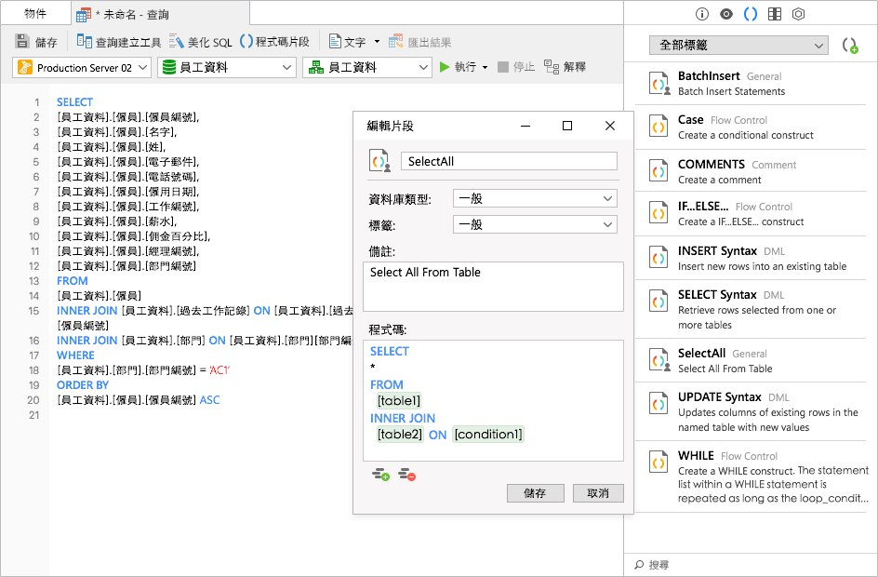The width and height of the screenshot is (878, 577).
Task: Toggle the code snippet (程式碼片段) toolbar button
Action: (274, 42)
